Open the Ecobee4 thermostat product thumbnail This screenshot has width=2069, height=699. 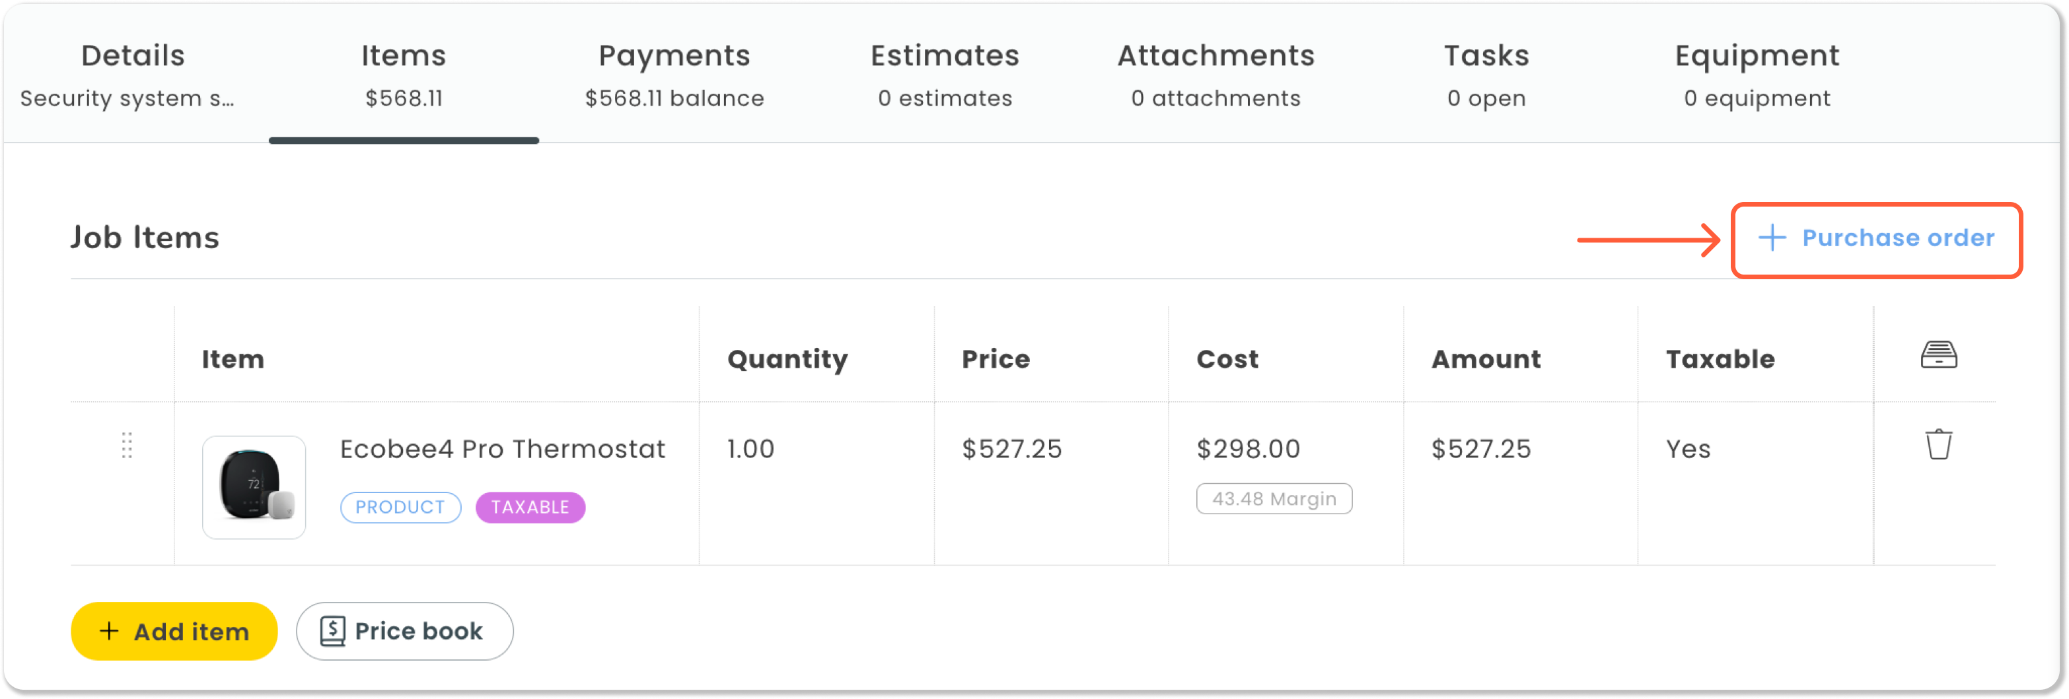coord(254,487)
